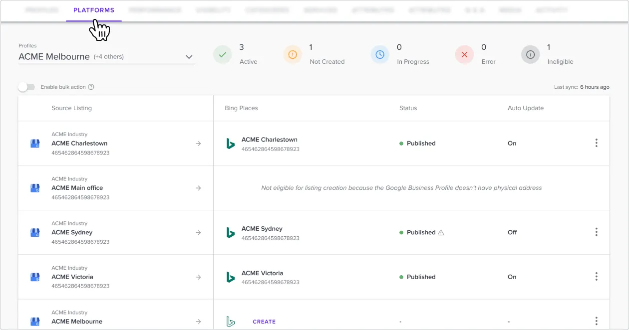Click the arrow icon in the ACME Main office row

(x=198, y=188)
